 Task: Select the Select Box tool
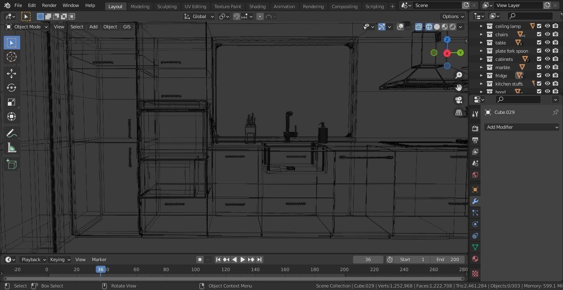12,43
